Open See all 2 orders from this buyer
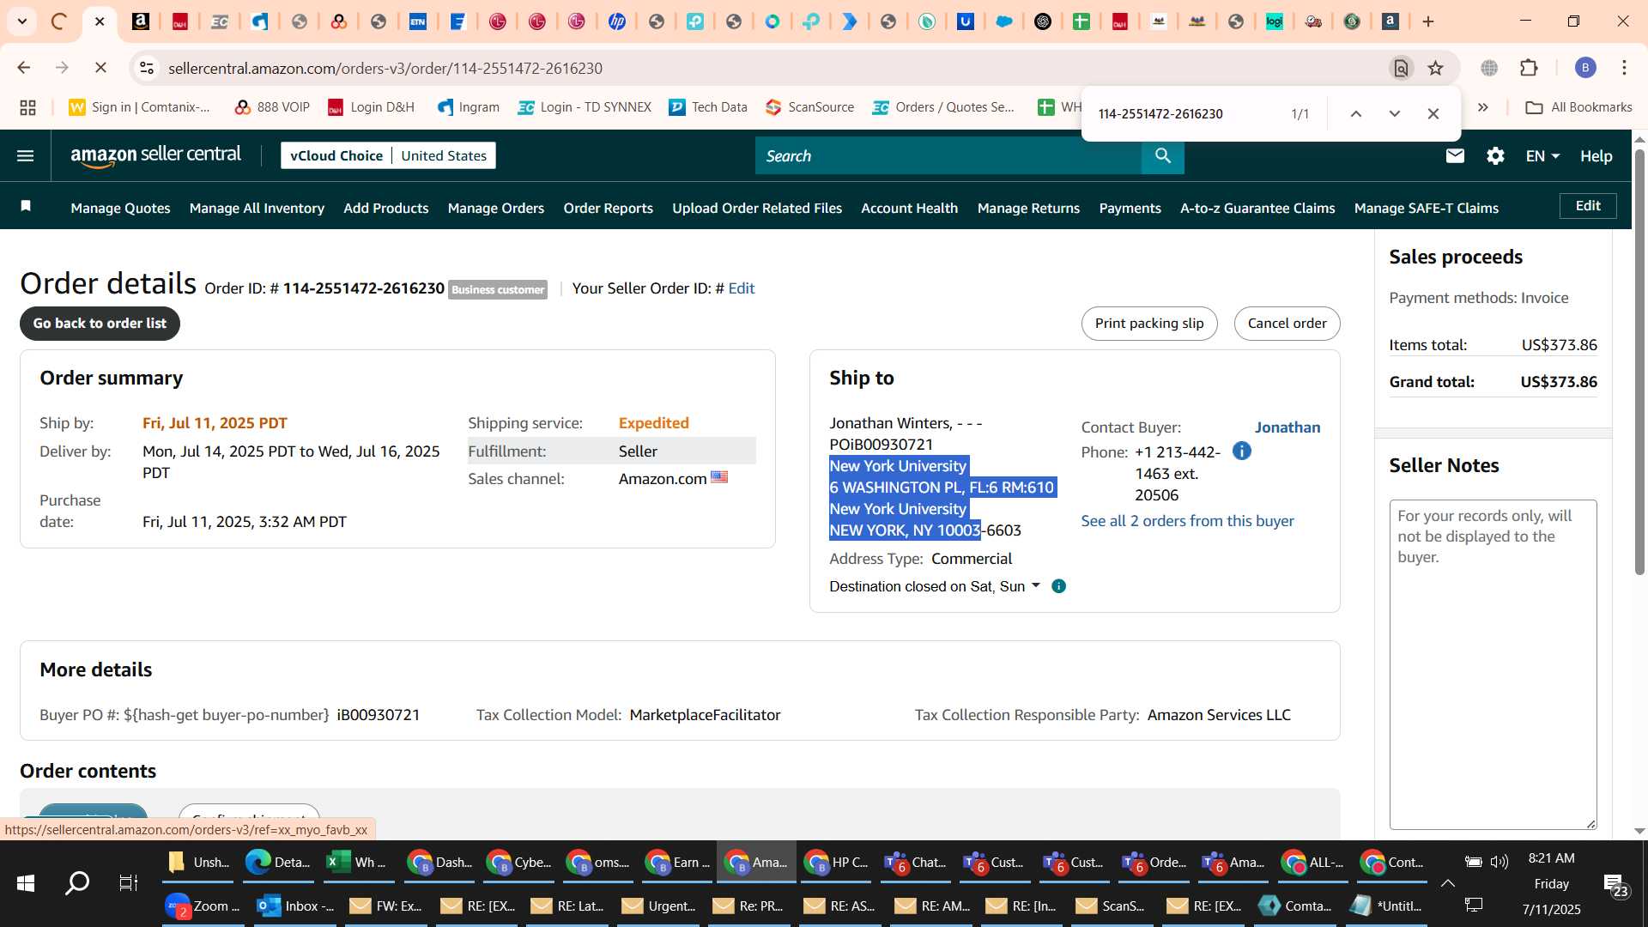The height and width of the screenshot is (927, 1648). click(1187, 521)
